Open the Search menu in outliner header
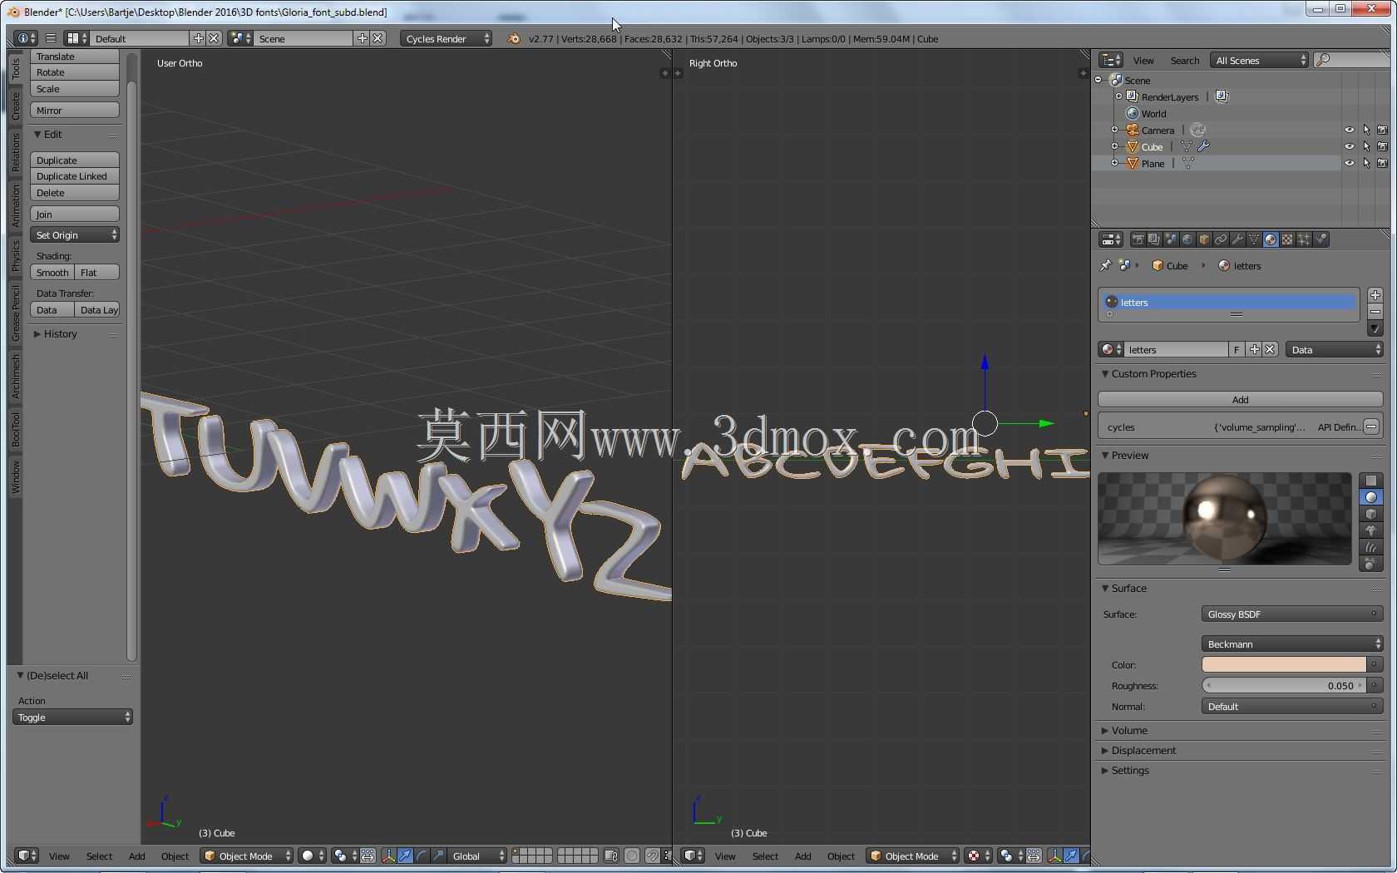 tap(1185, 61)
